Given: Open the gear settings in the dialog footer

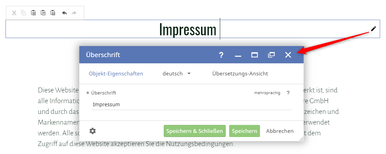Looking at the screenshot, I should click(x=92, y=131).
